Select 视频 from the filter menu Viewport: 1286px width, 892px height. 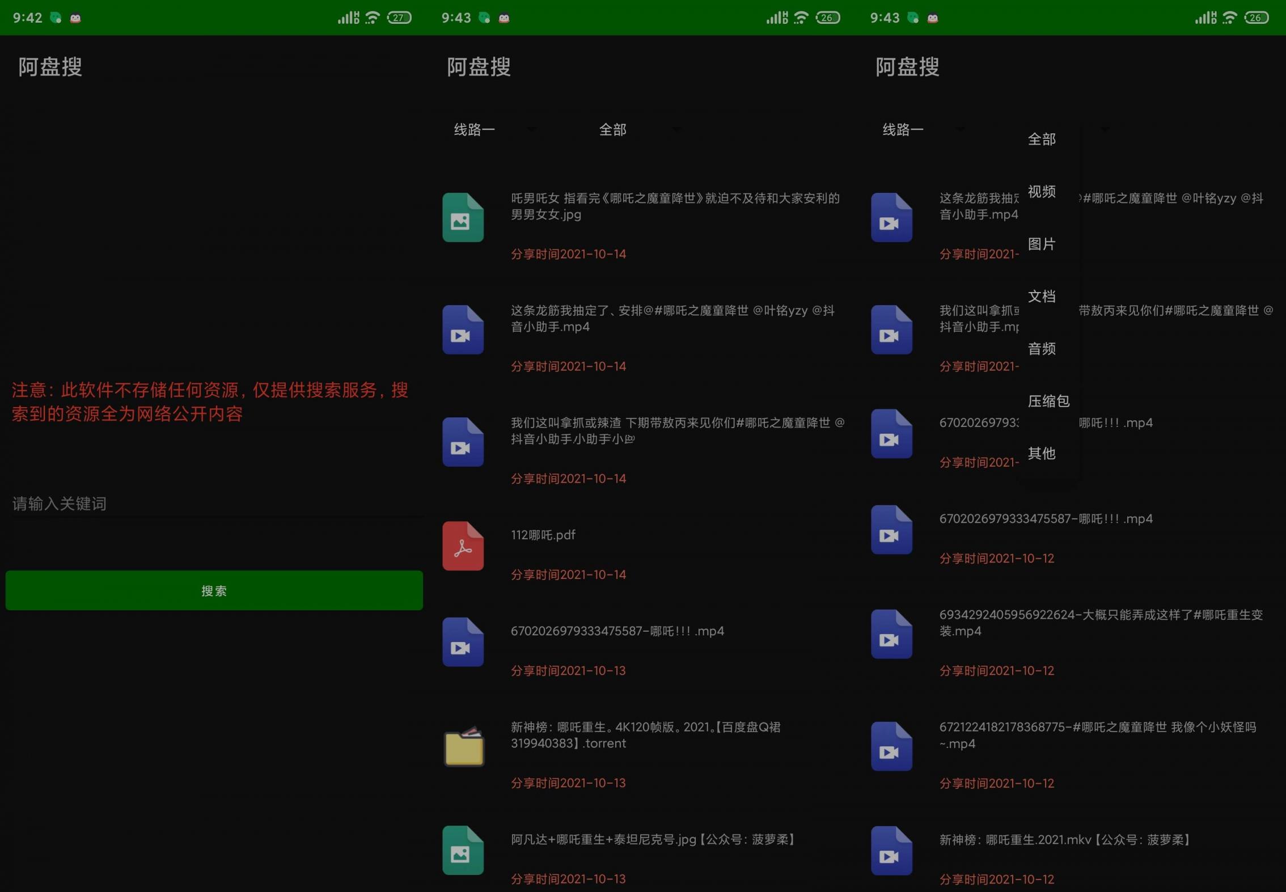pyautogui.click(x=1042, y=193)
